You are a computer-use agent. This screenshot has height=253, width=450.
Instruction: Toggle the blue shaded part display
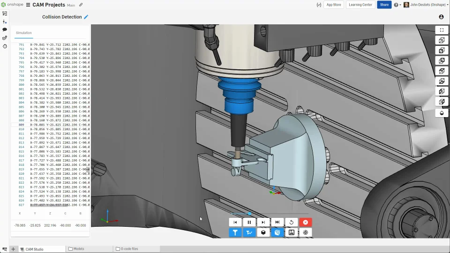[x=277, y=233]
